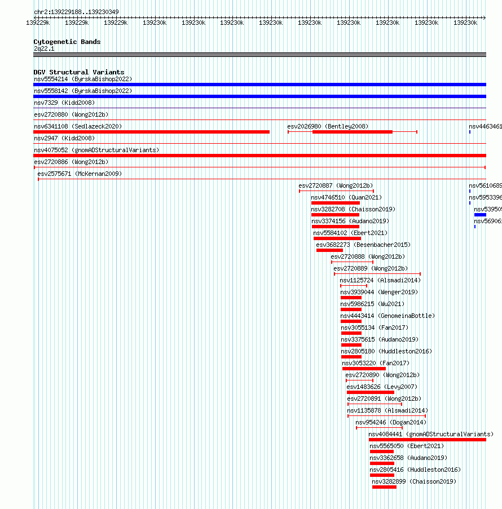Open nsv5565050 (Ebert2021) variant
This screenshot has width=502, height=509.
(407, 446)
